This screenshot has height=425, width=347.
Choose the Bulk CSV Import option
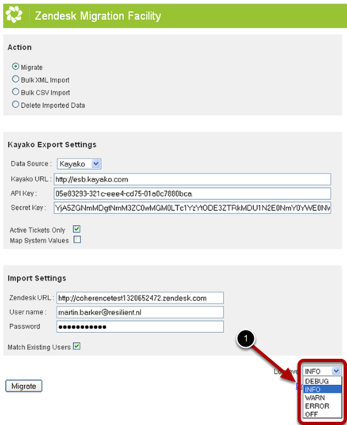pyautogui.click(x=15, y=91)
